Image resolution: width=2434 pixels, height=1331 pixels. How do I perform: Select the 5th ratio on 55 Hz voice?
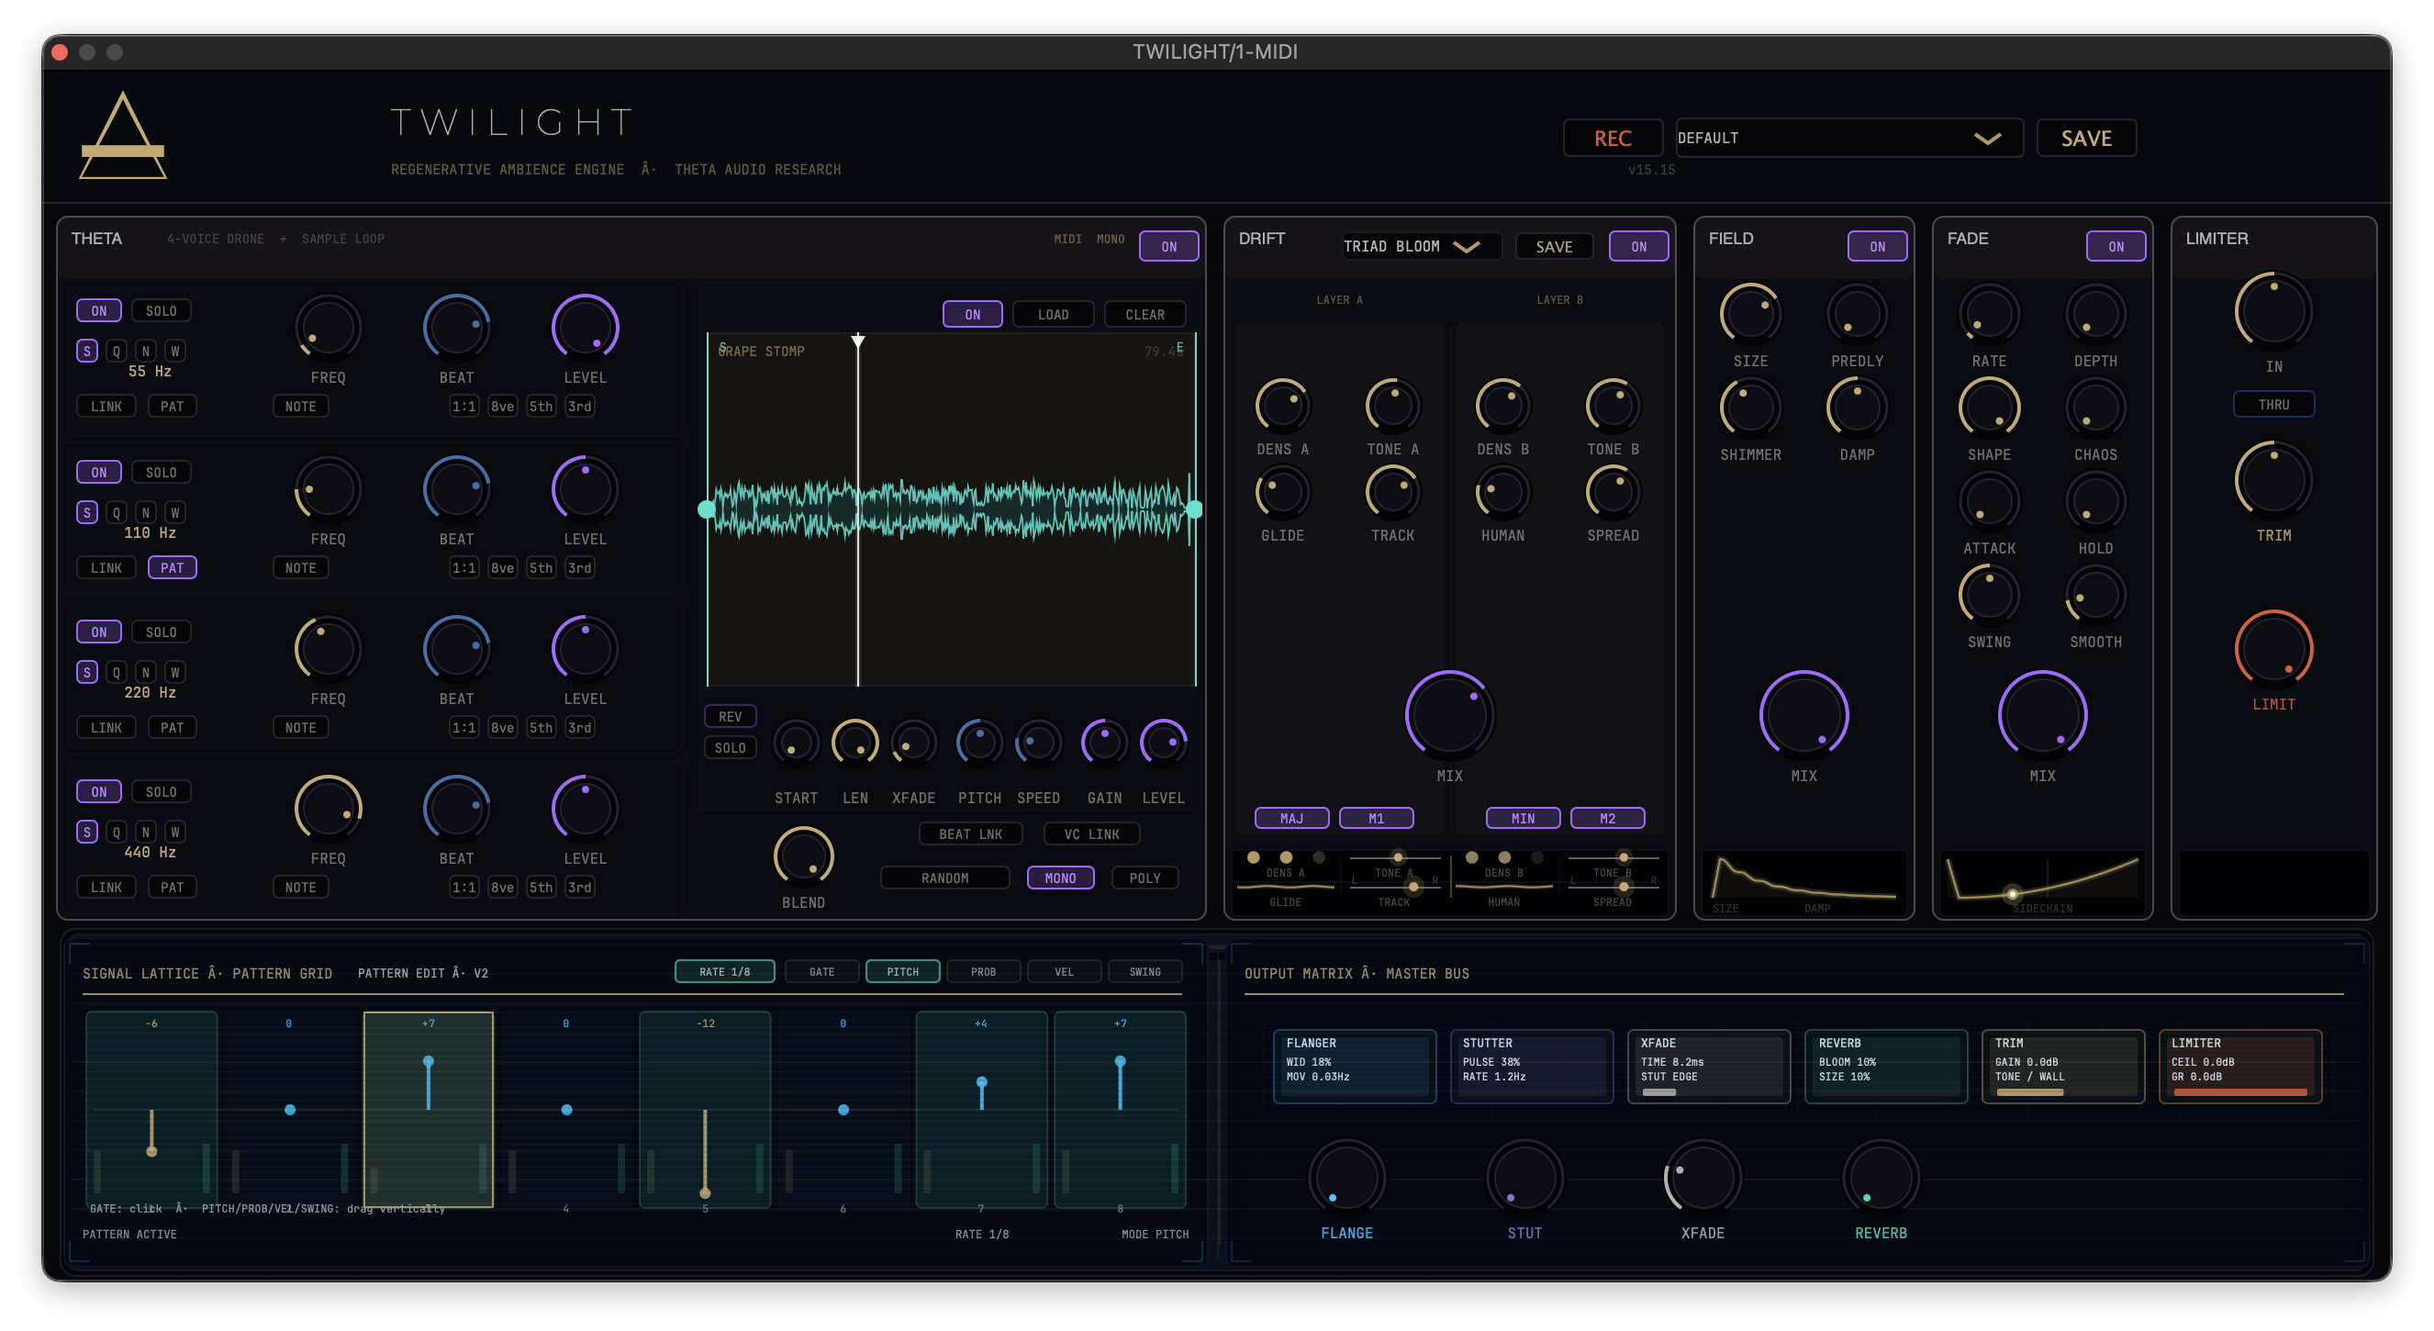(541, 406)
